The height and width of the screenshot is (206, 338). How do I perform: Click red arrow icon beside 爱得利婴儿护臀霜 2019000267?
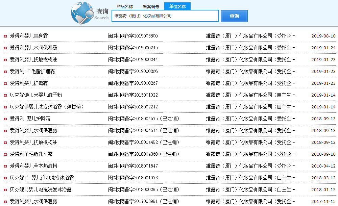tap(5, 83)
